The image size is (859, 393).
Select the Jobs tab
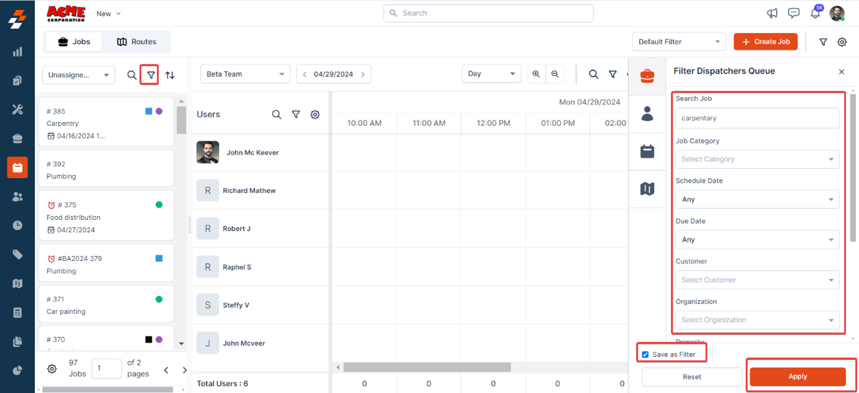(74, 42)
